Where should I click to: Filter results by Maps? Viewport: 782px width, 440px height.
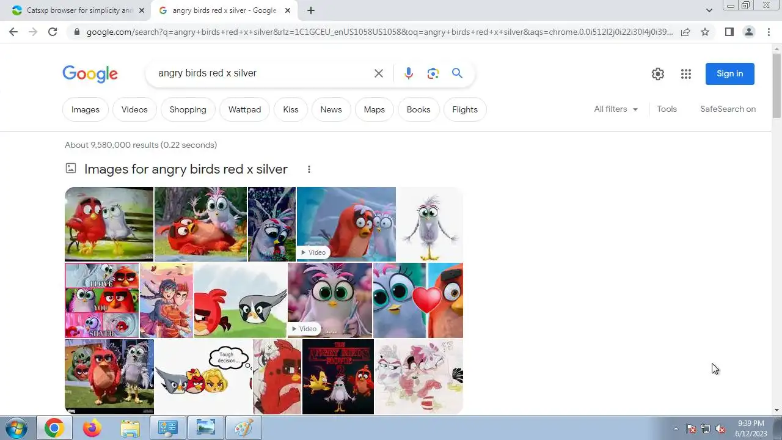pos(375,109)
